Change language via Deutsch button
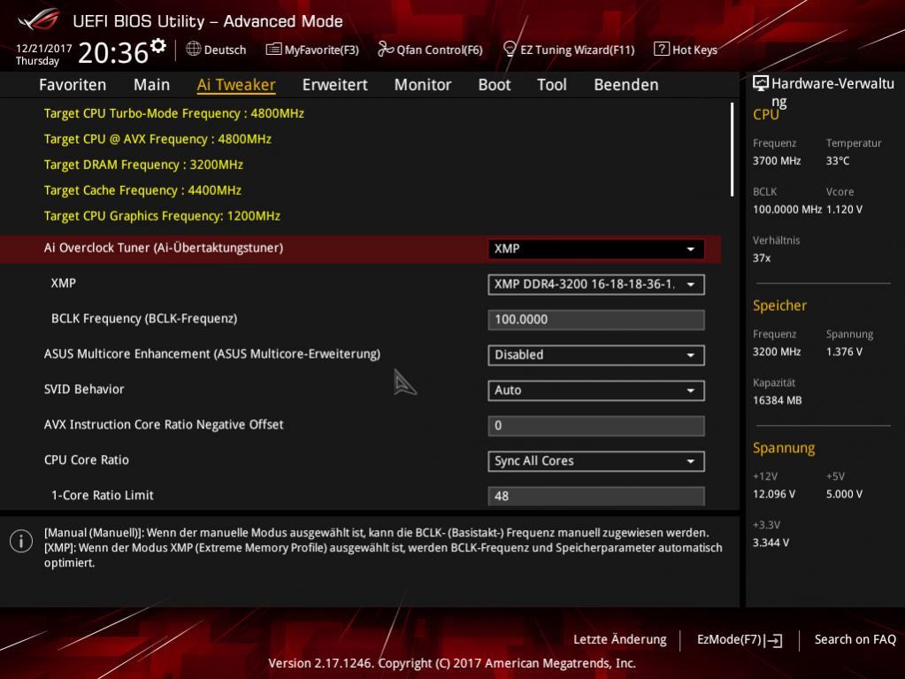The image size is (905, 679). point(217,50)
